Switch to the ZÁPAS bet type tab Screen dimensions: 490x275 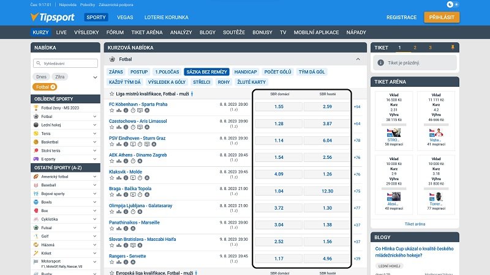click(116, 72)
